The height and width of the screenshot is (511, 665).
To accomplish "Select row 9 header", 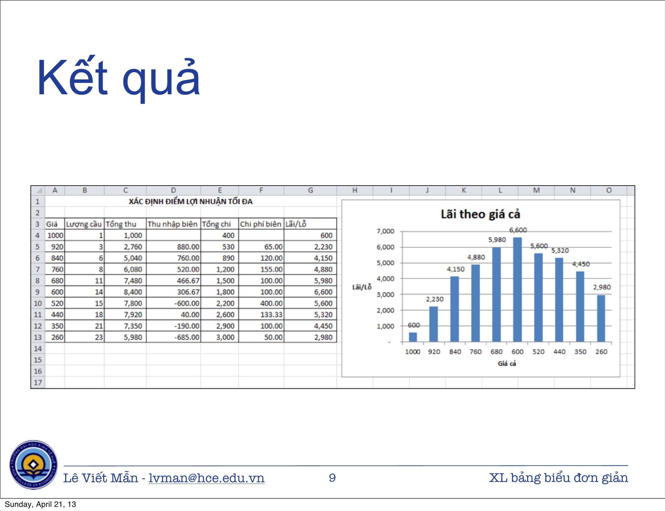I will tap(38, 292).
